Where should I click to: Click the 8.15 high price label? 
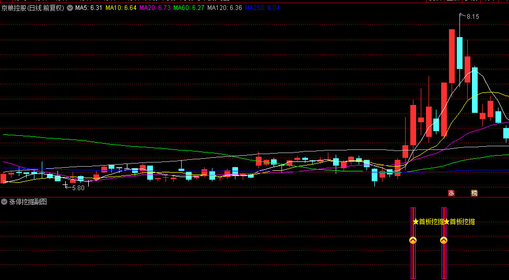point(473,17)
